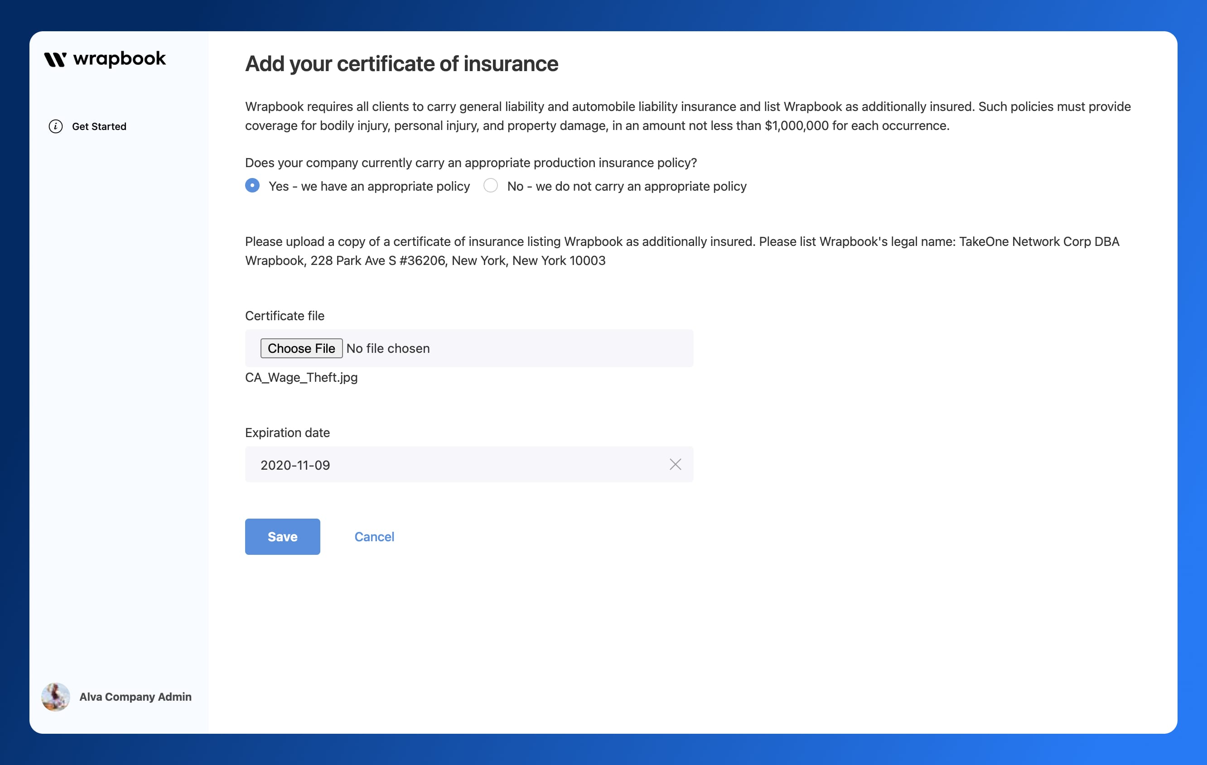Screen dimensions: 1207x765
Task: Click the Alva Company Admin profile avatar
Action: pyautogui.click(x=55, y=696)
